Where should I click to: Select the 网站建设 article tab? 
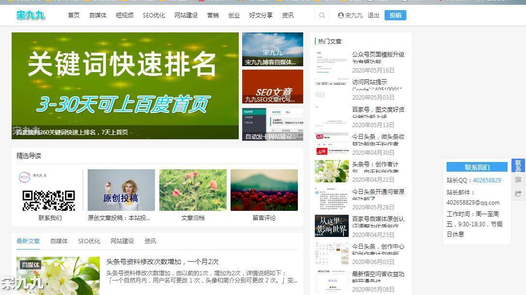[122, 241]
